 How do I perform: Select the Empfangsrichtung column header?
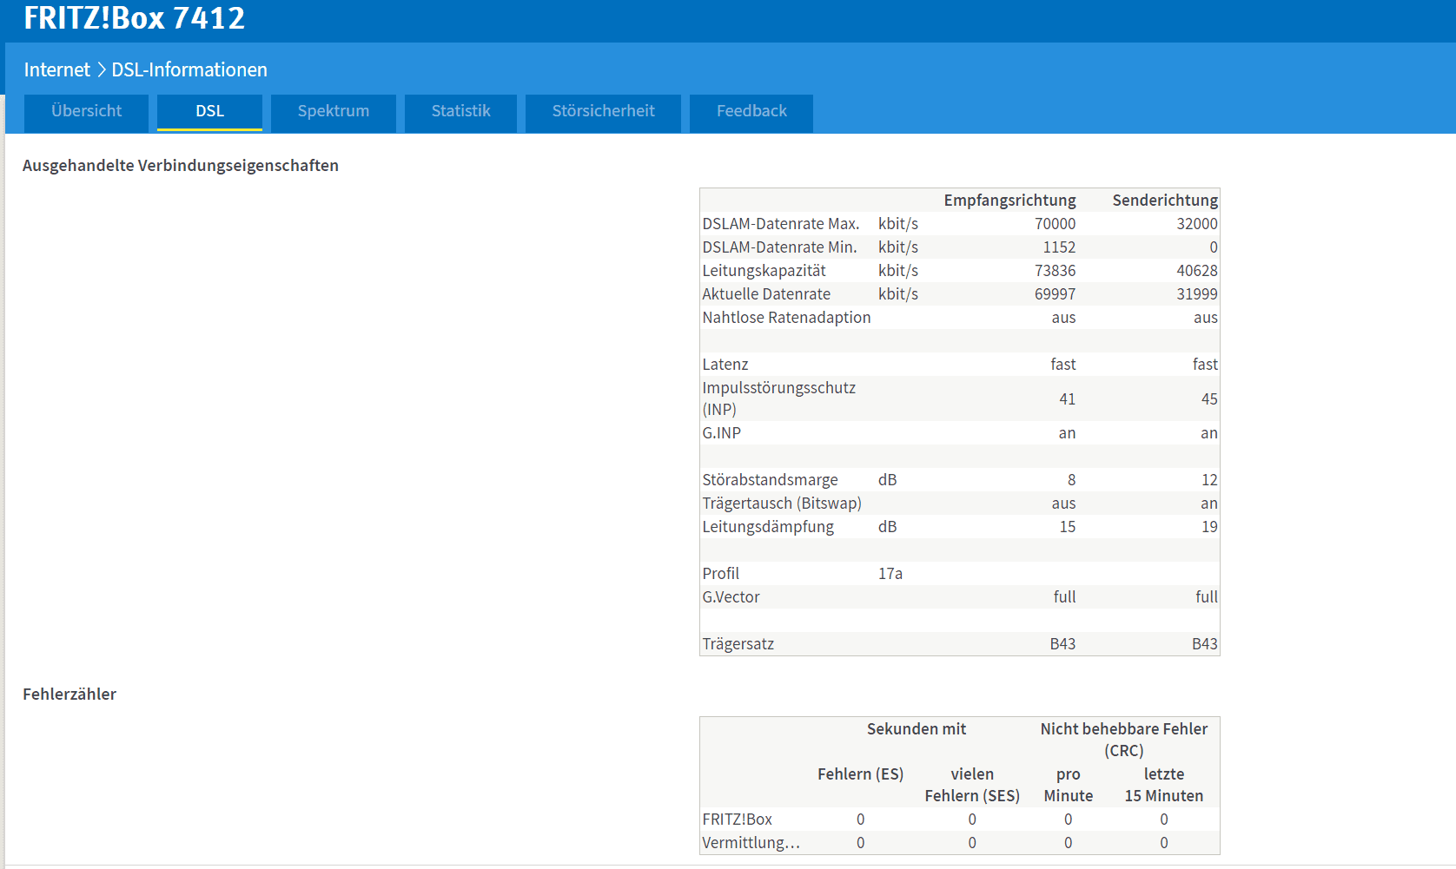pyautogui.click(x=1009, y=201)
